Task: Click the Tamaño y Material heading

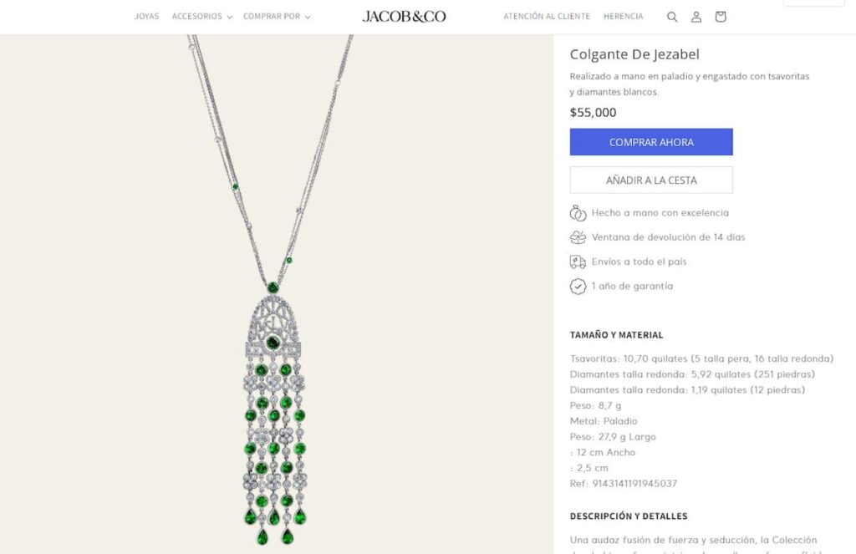Action: point(616,335)
